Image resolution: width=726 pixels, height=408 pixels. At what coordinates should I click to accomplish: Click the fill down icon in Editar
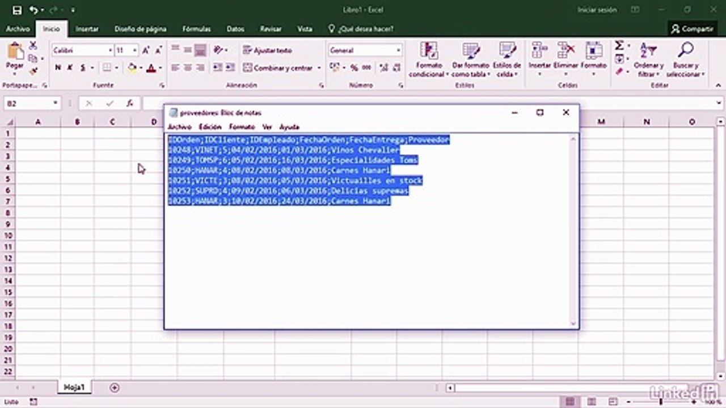click(x=619, y=59)
